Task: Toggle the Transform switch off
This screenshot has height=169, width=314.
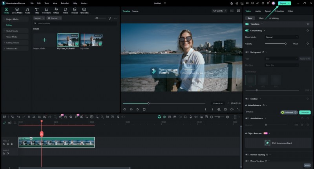Action: (x=247, y=24)
